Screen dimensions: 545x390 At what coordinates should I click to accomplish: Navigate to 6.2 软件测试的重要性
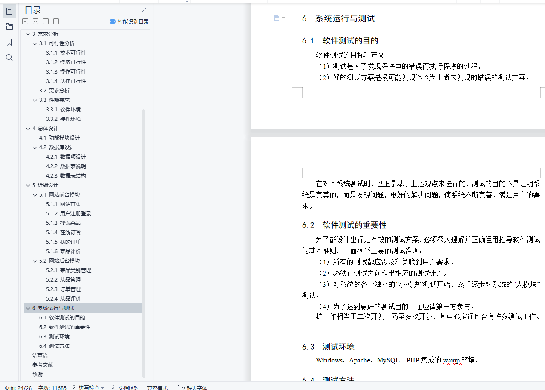click(x=64, y=327)
